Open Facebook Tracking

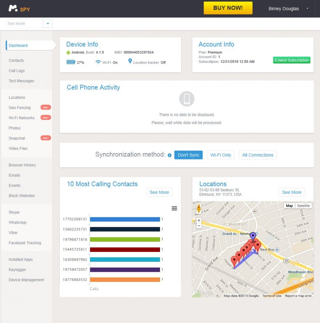tap(25, 243)
